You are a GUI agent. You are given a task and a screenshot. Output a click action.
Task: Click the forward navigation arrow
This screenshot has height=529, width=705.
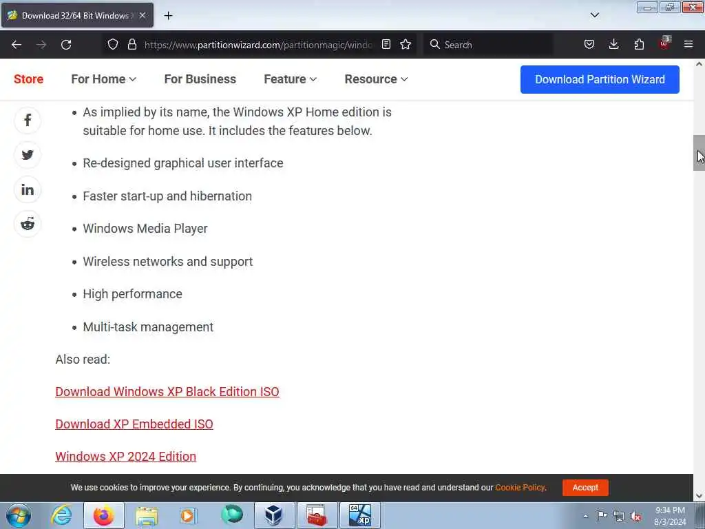click(x=41, y=45)
